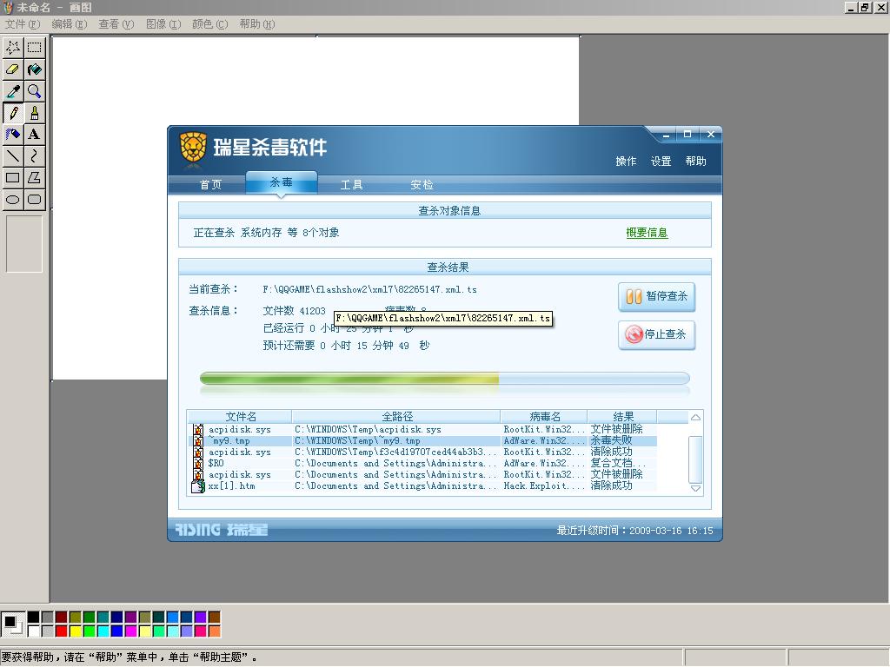Click the virus icon beside $RO
Viewport: 890px width, 667px height.
click(x=197, y=464)
